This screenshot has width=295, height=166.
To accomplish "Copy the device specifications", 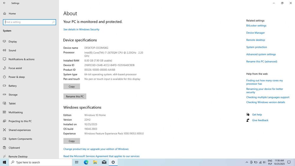I will (72, 86).
